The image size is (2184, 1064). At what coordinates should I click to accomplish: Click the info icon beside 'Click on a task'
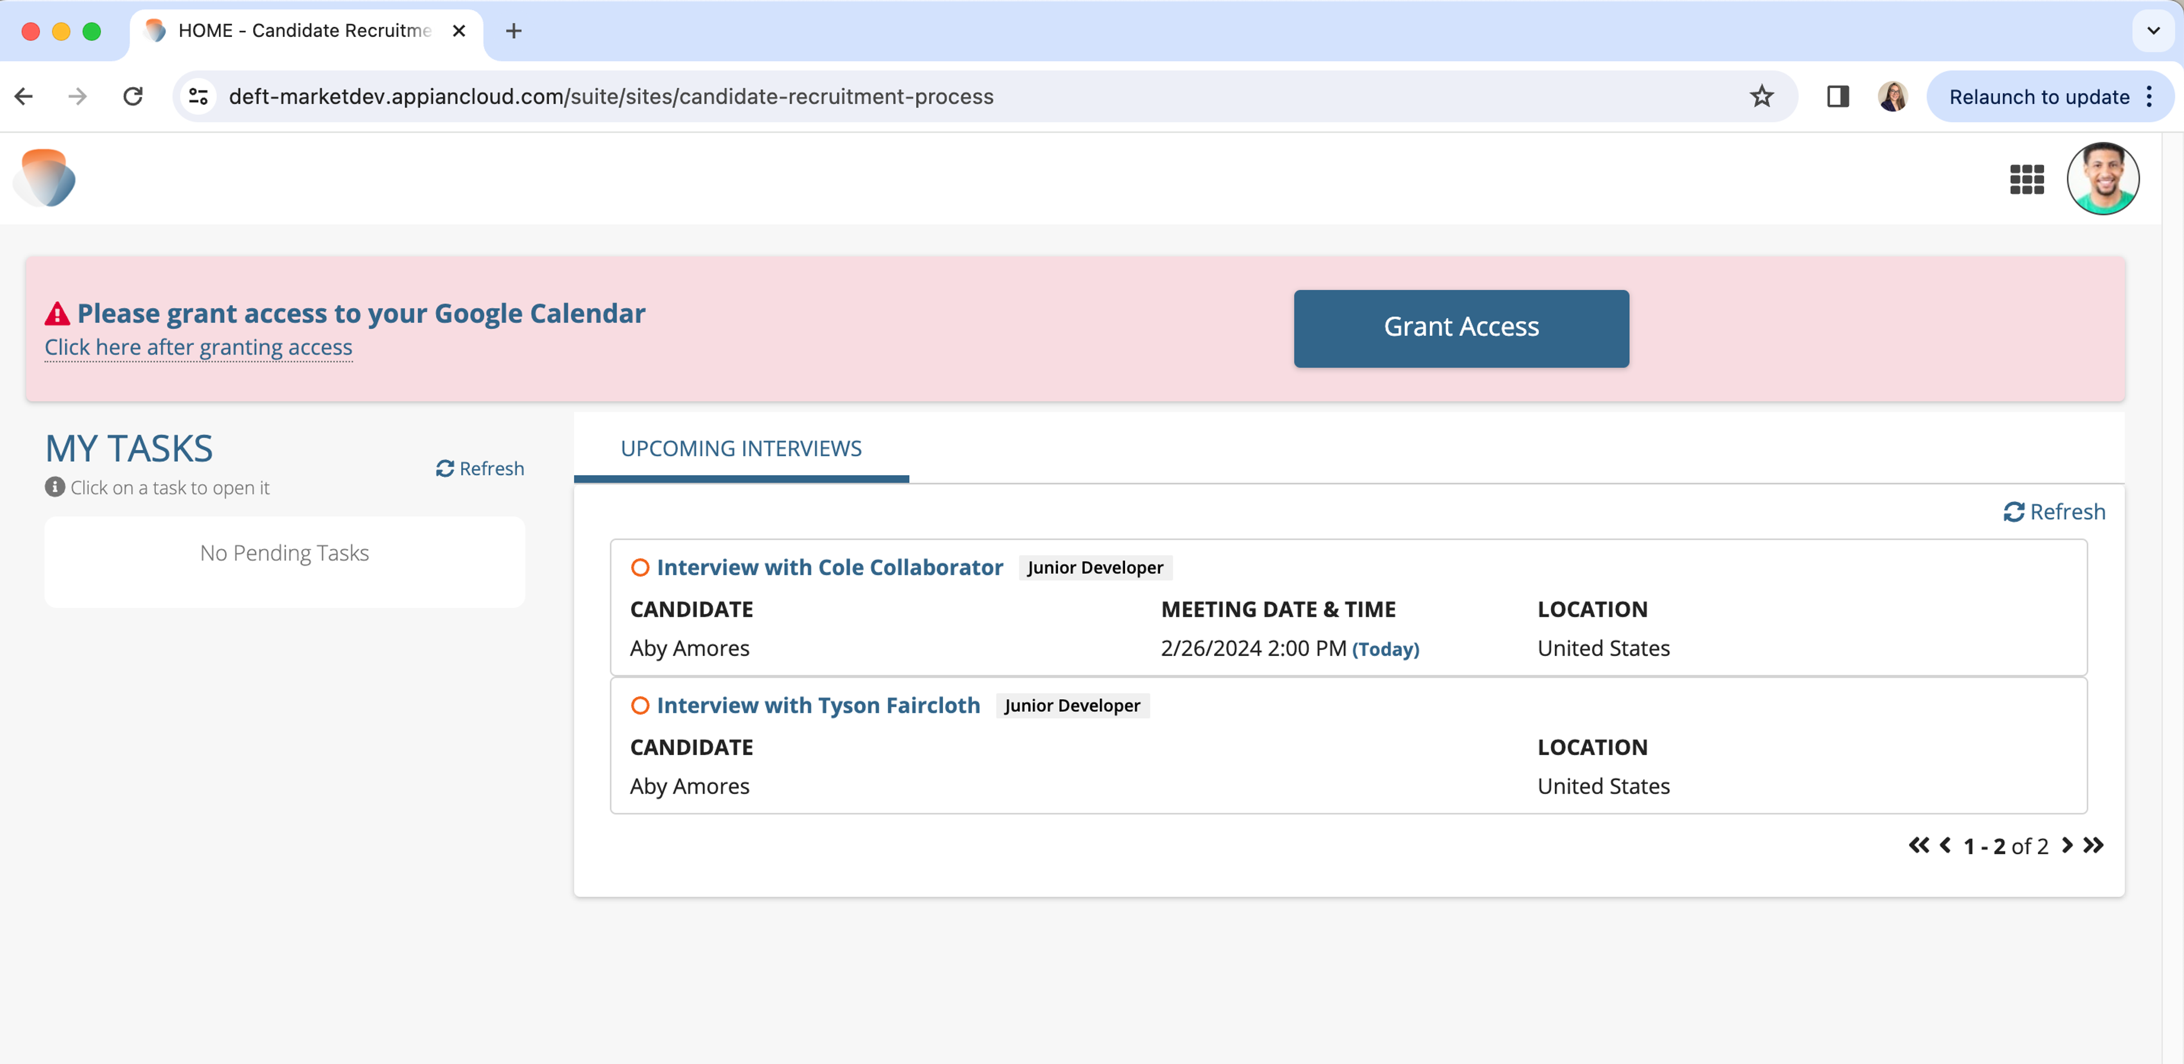pos(55,487)
